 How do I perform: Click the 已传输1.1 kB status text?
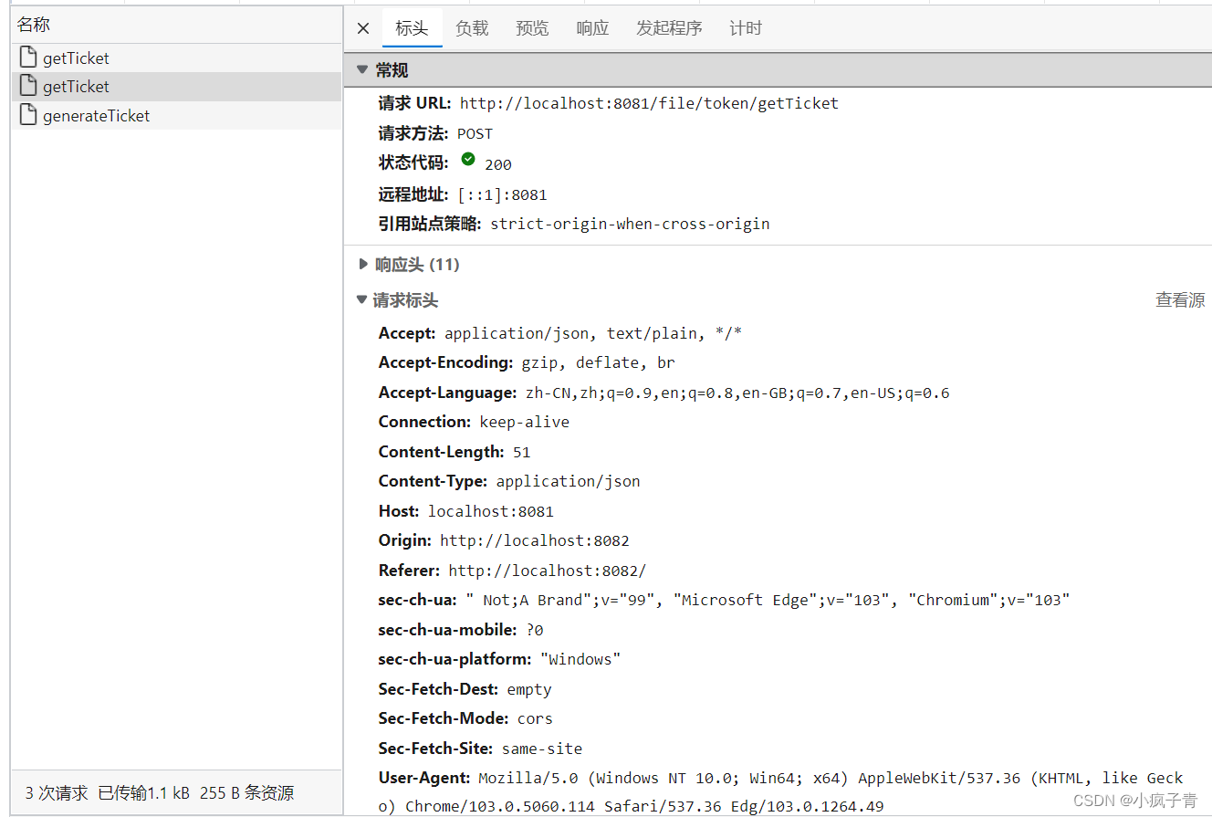tap(144, 793)
